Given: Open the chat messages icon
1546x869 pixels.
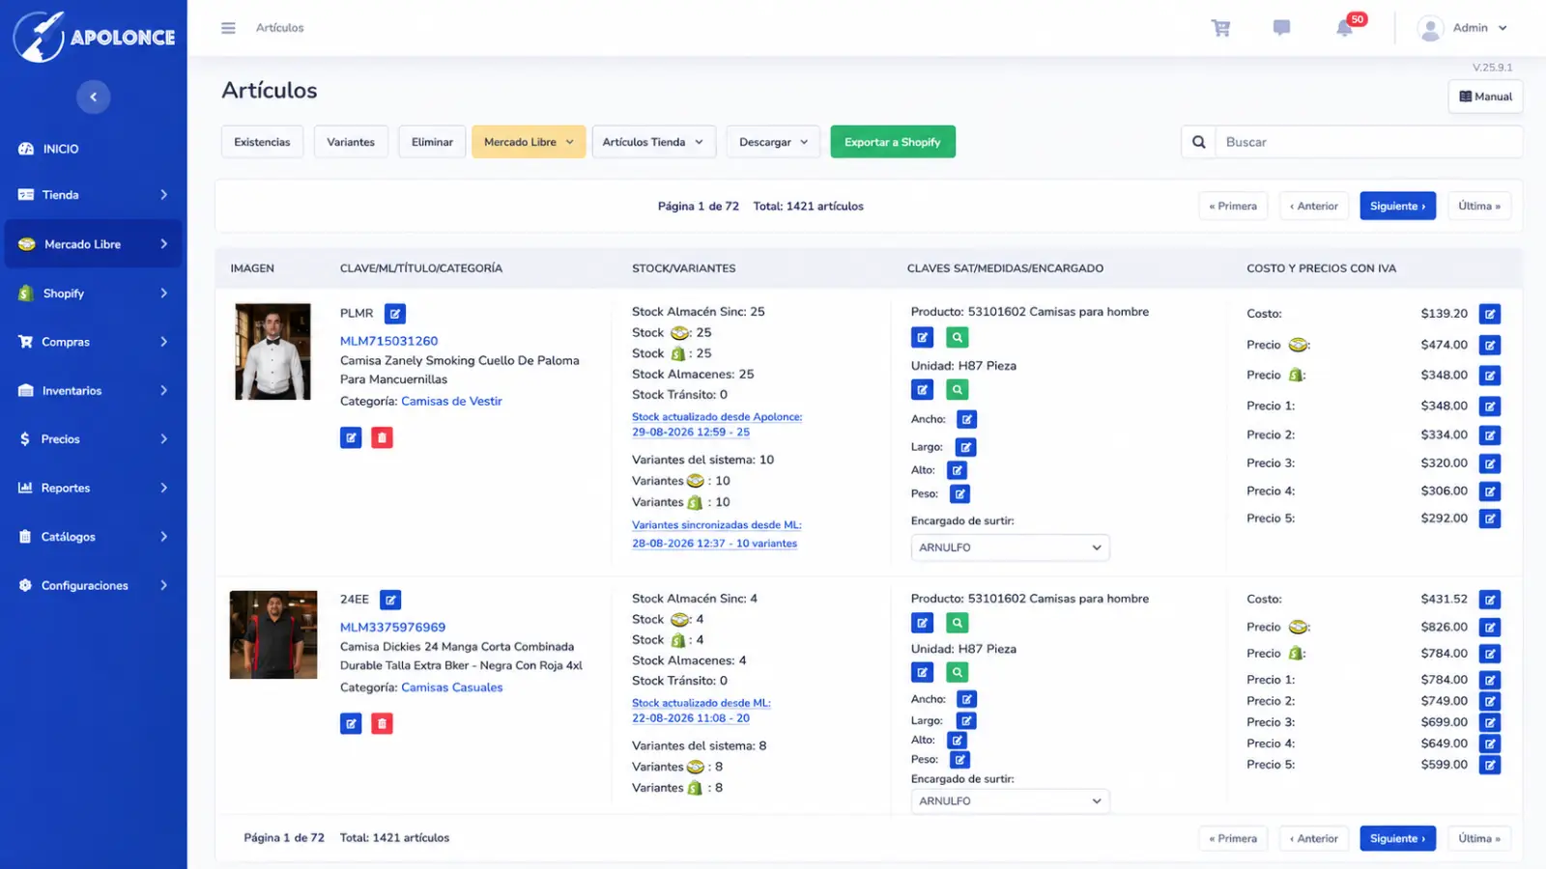Looking at the screenshot, I should pyautogui.click(x=1281, y=28).
